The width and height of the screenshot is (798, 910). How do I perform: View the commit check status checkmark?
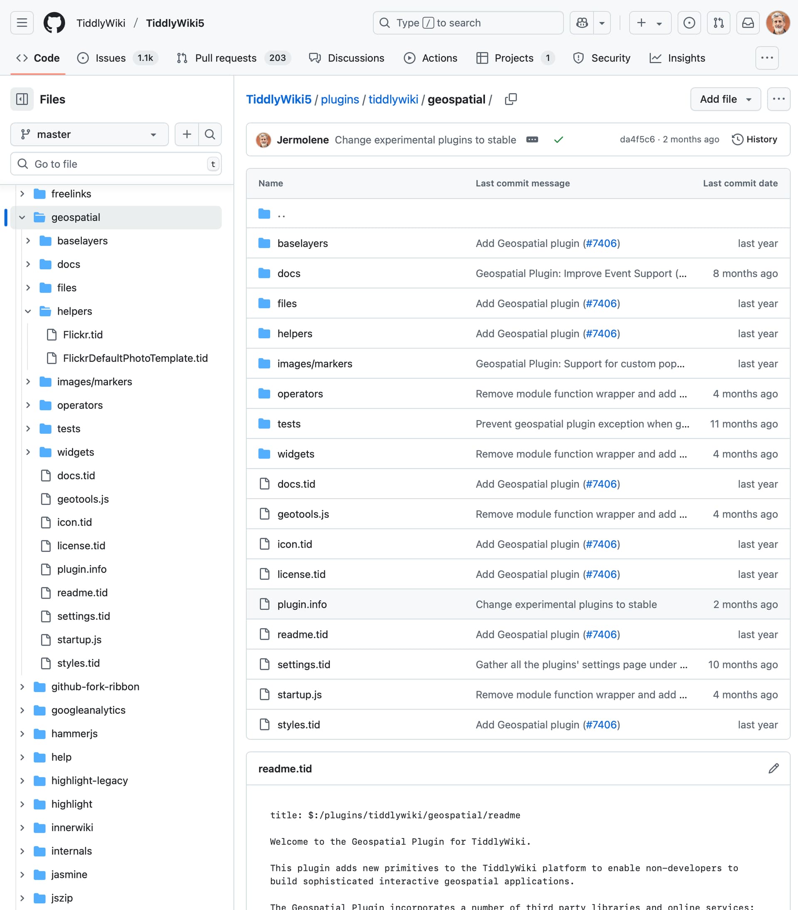[559, 139]
